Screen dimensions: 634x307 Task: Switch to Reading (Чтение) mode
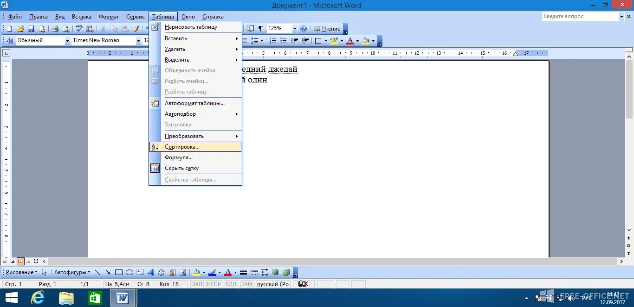tap(327, 29)
